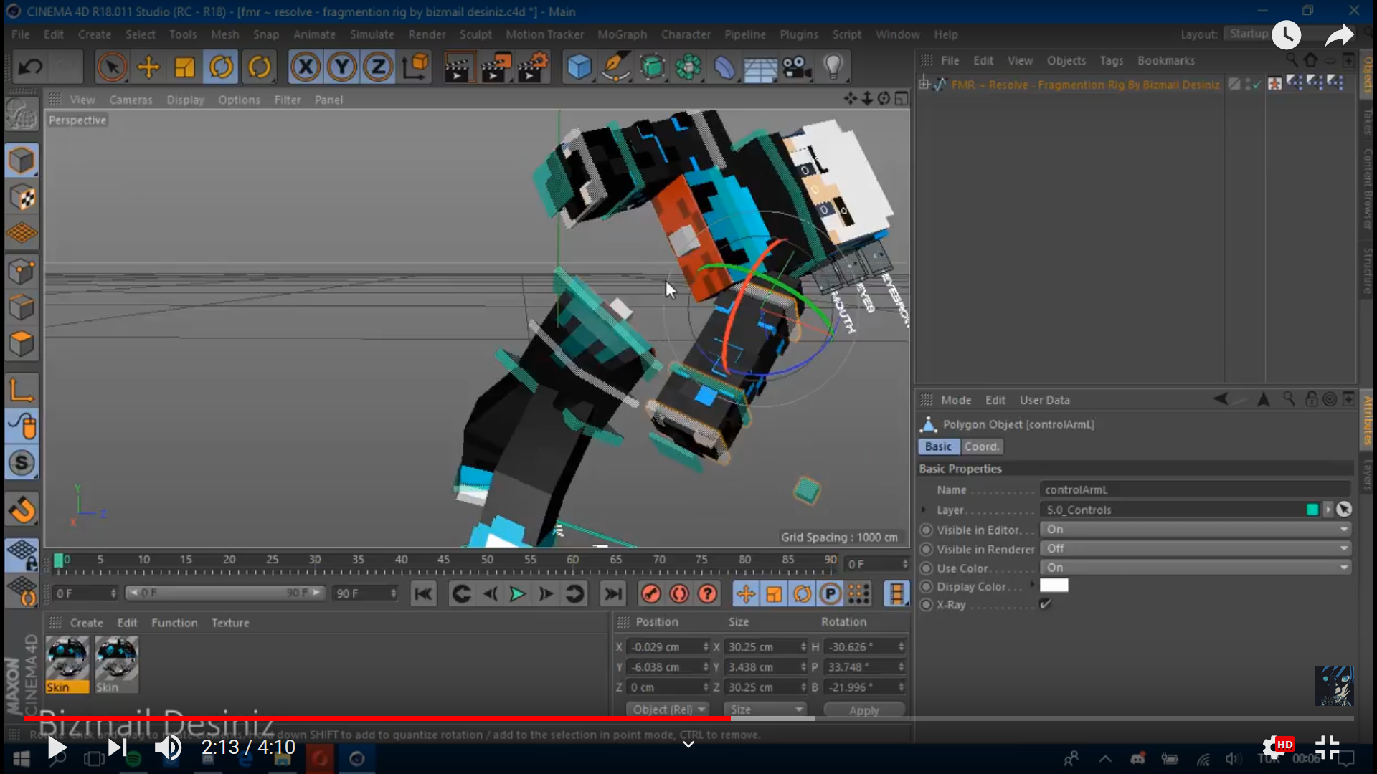
Task: Switch to Basic attributes tab
Action: coord(938,446)
